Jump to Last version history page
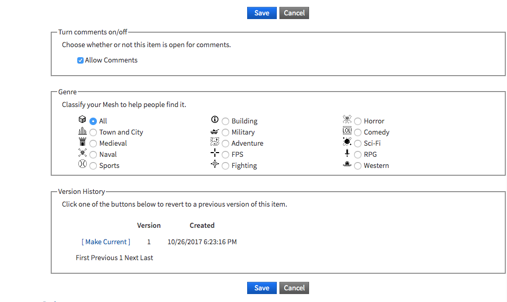 [147, 257]
